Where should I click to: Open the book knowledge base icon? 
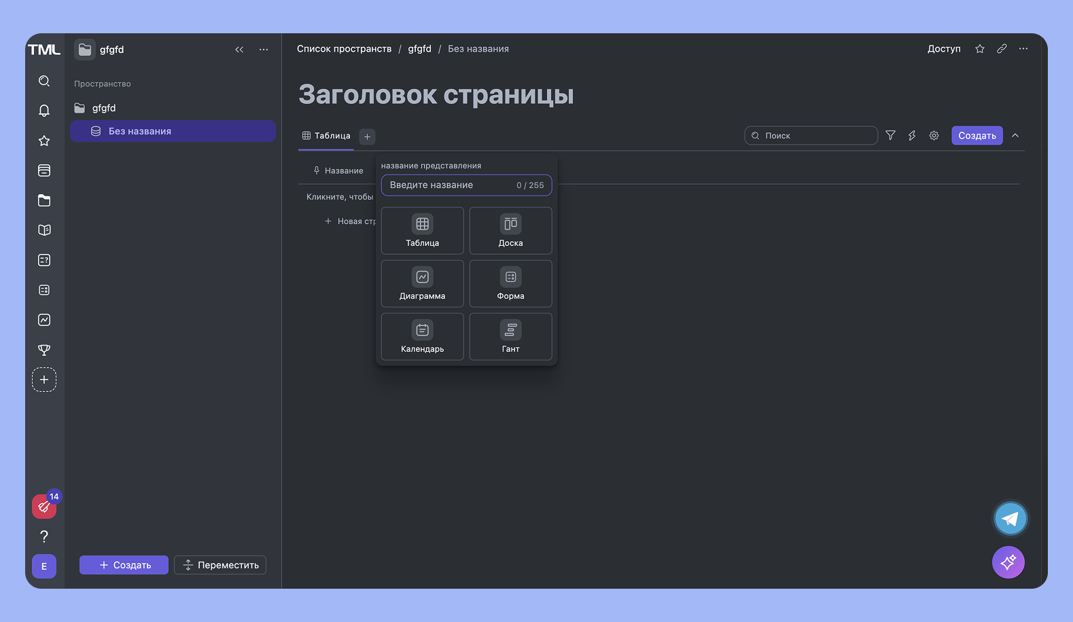click(x=44, y=230)
